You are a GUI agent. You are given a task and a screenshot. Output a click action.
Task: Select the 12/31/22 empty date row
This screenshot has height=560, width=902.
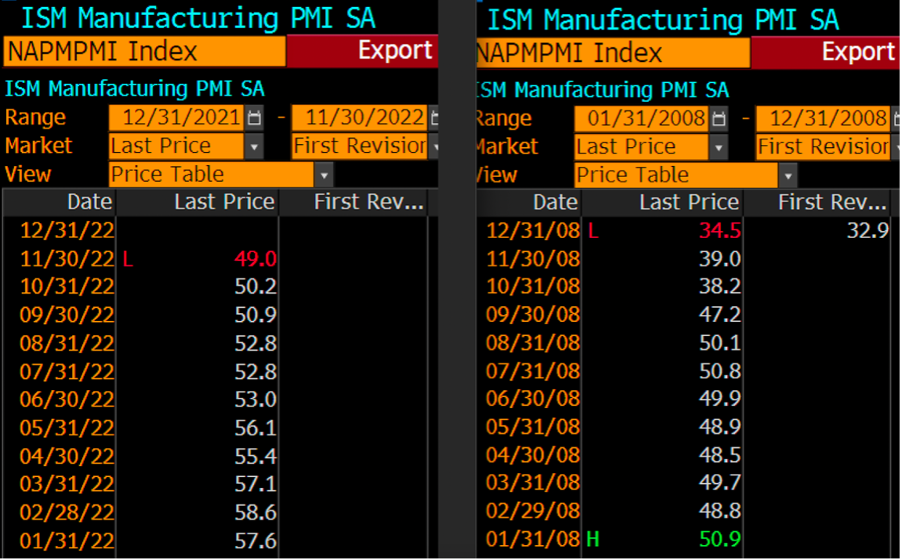(216, 231)
